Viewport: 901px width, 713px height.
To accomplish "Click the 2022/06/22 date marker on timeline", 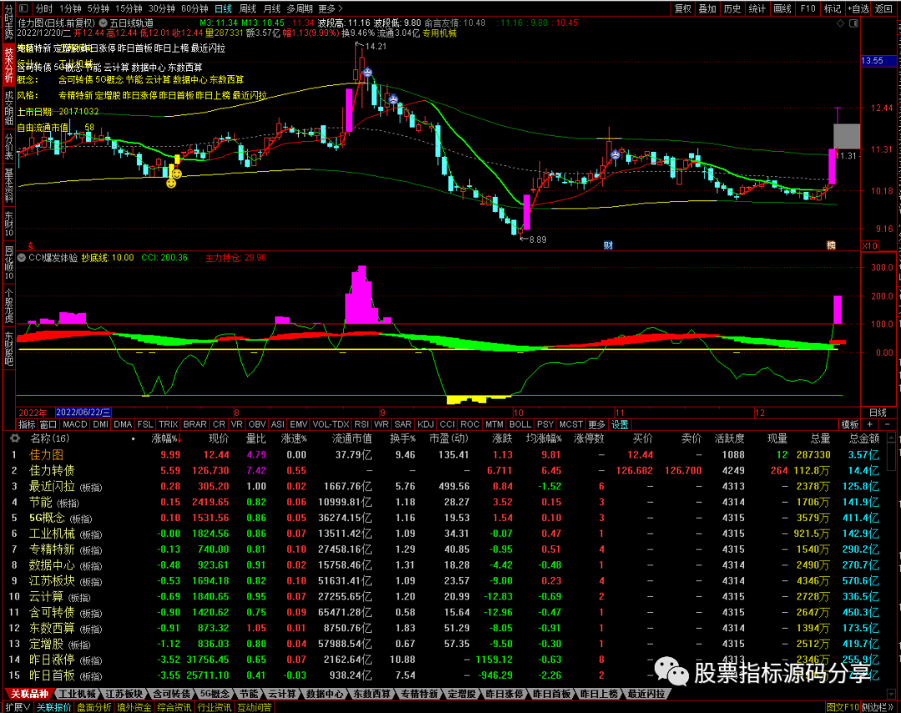I will 83,413.
